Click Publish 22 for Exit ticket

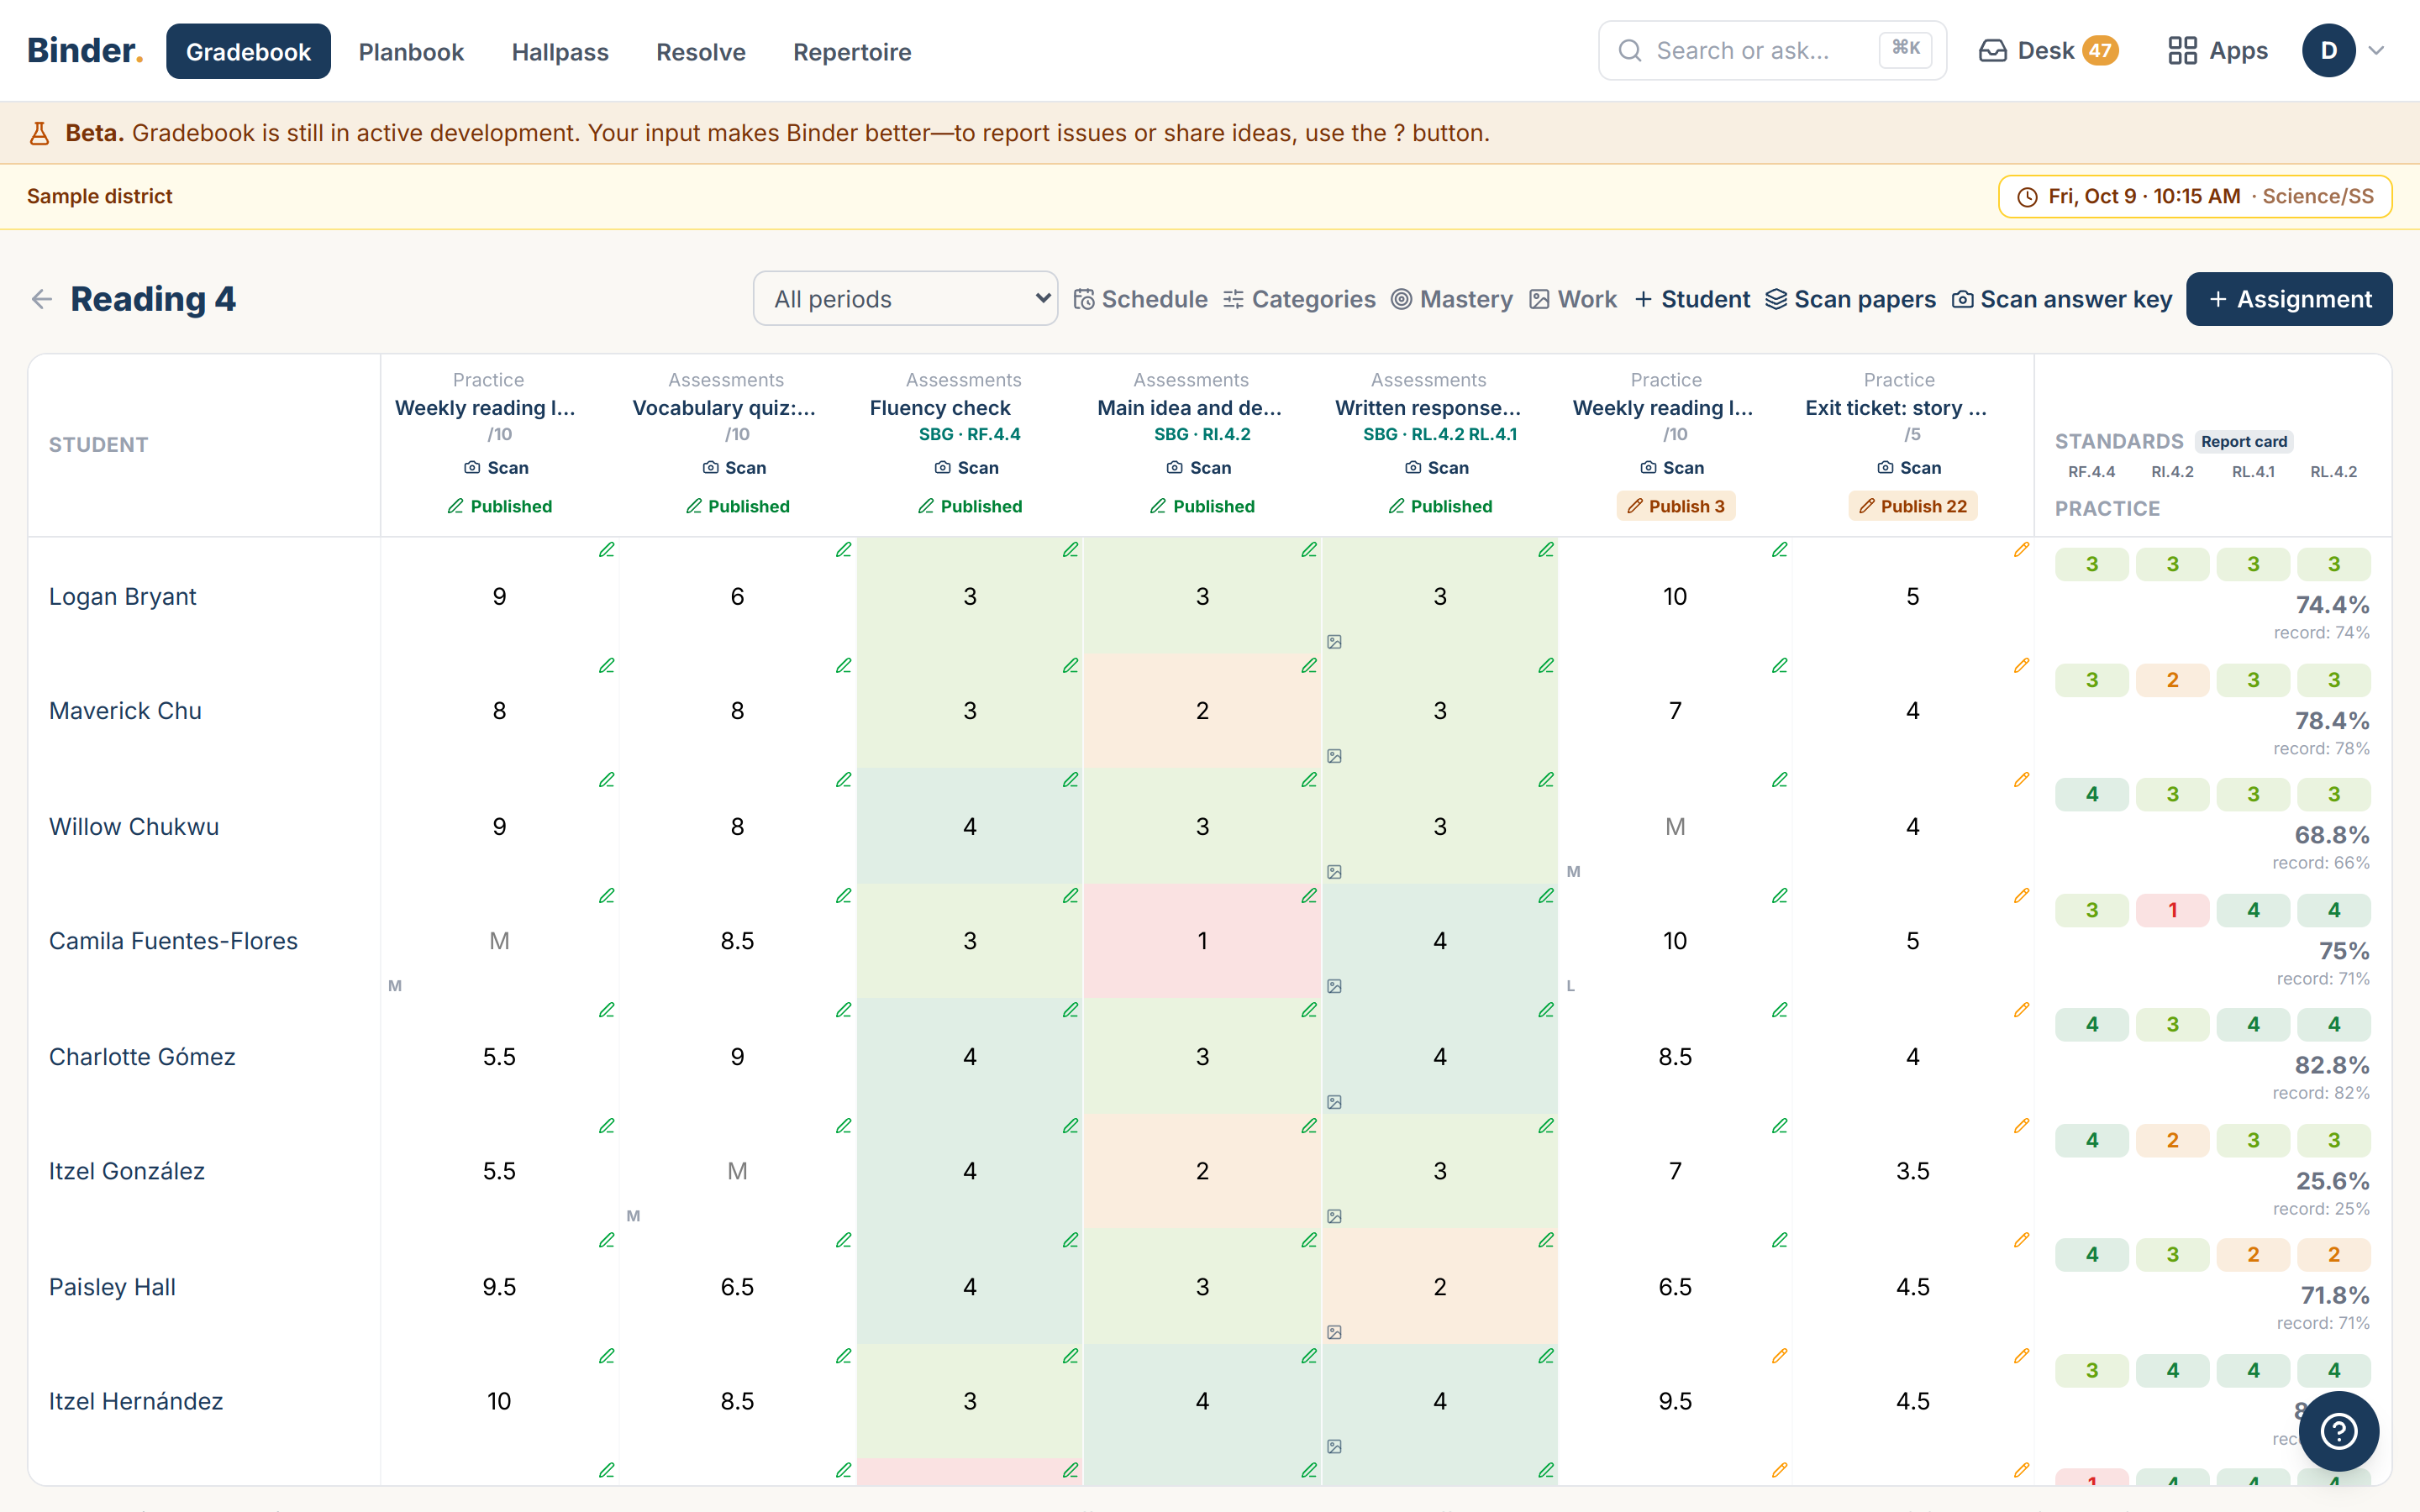click(x=1912, y=506)
